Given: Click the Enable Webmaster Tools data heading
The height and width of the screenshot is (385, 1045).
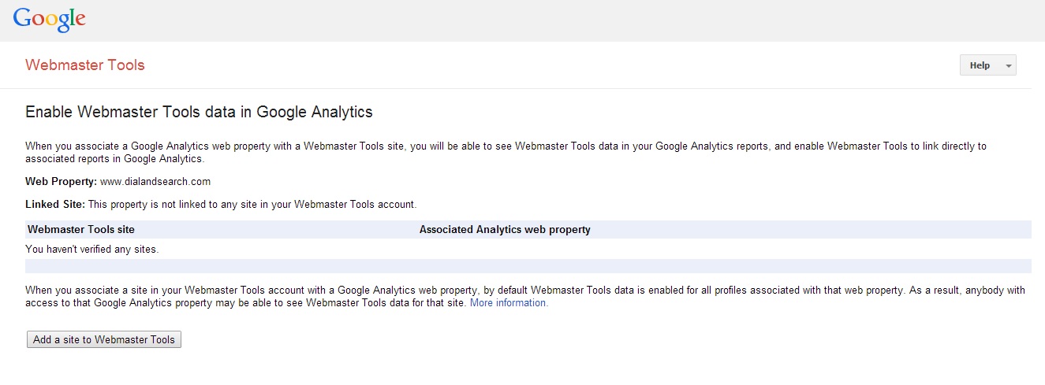Looking at the screenshot, I should (199, 112).
